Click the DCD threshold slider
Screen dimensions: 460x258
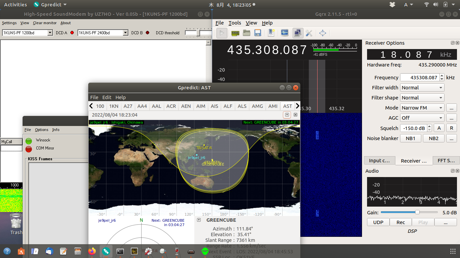click(x=198, y=33)
